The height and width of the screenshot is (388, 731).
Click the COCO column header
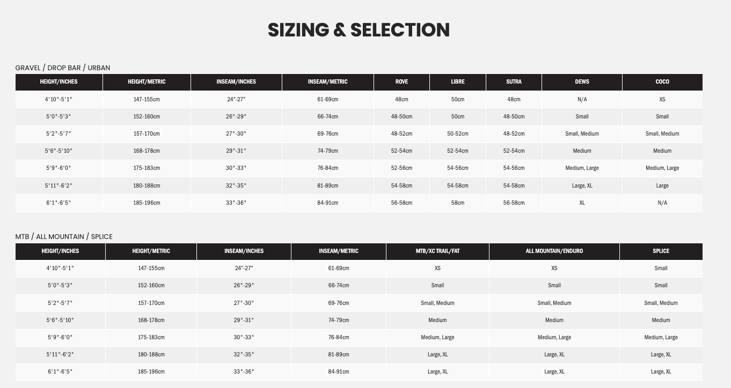[x=662, y=82]
